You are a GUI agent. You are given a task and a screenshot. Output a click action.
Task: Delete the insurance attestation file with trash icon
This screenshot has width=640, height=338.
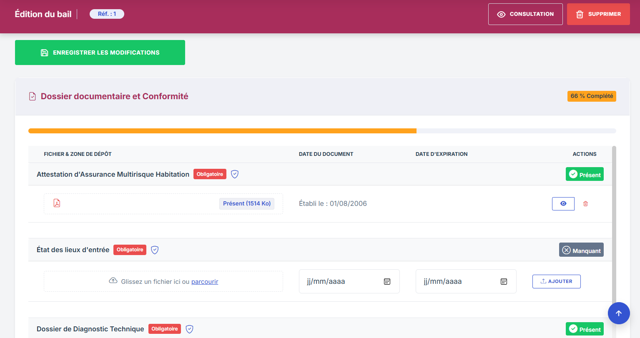[585, 204]
